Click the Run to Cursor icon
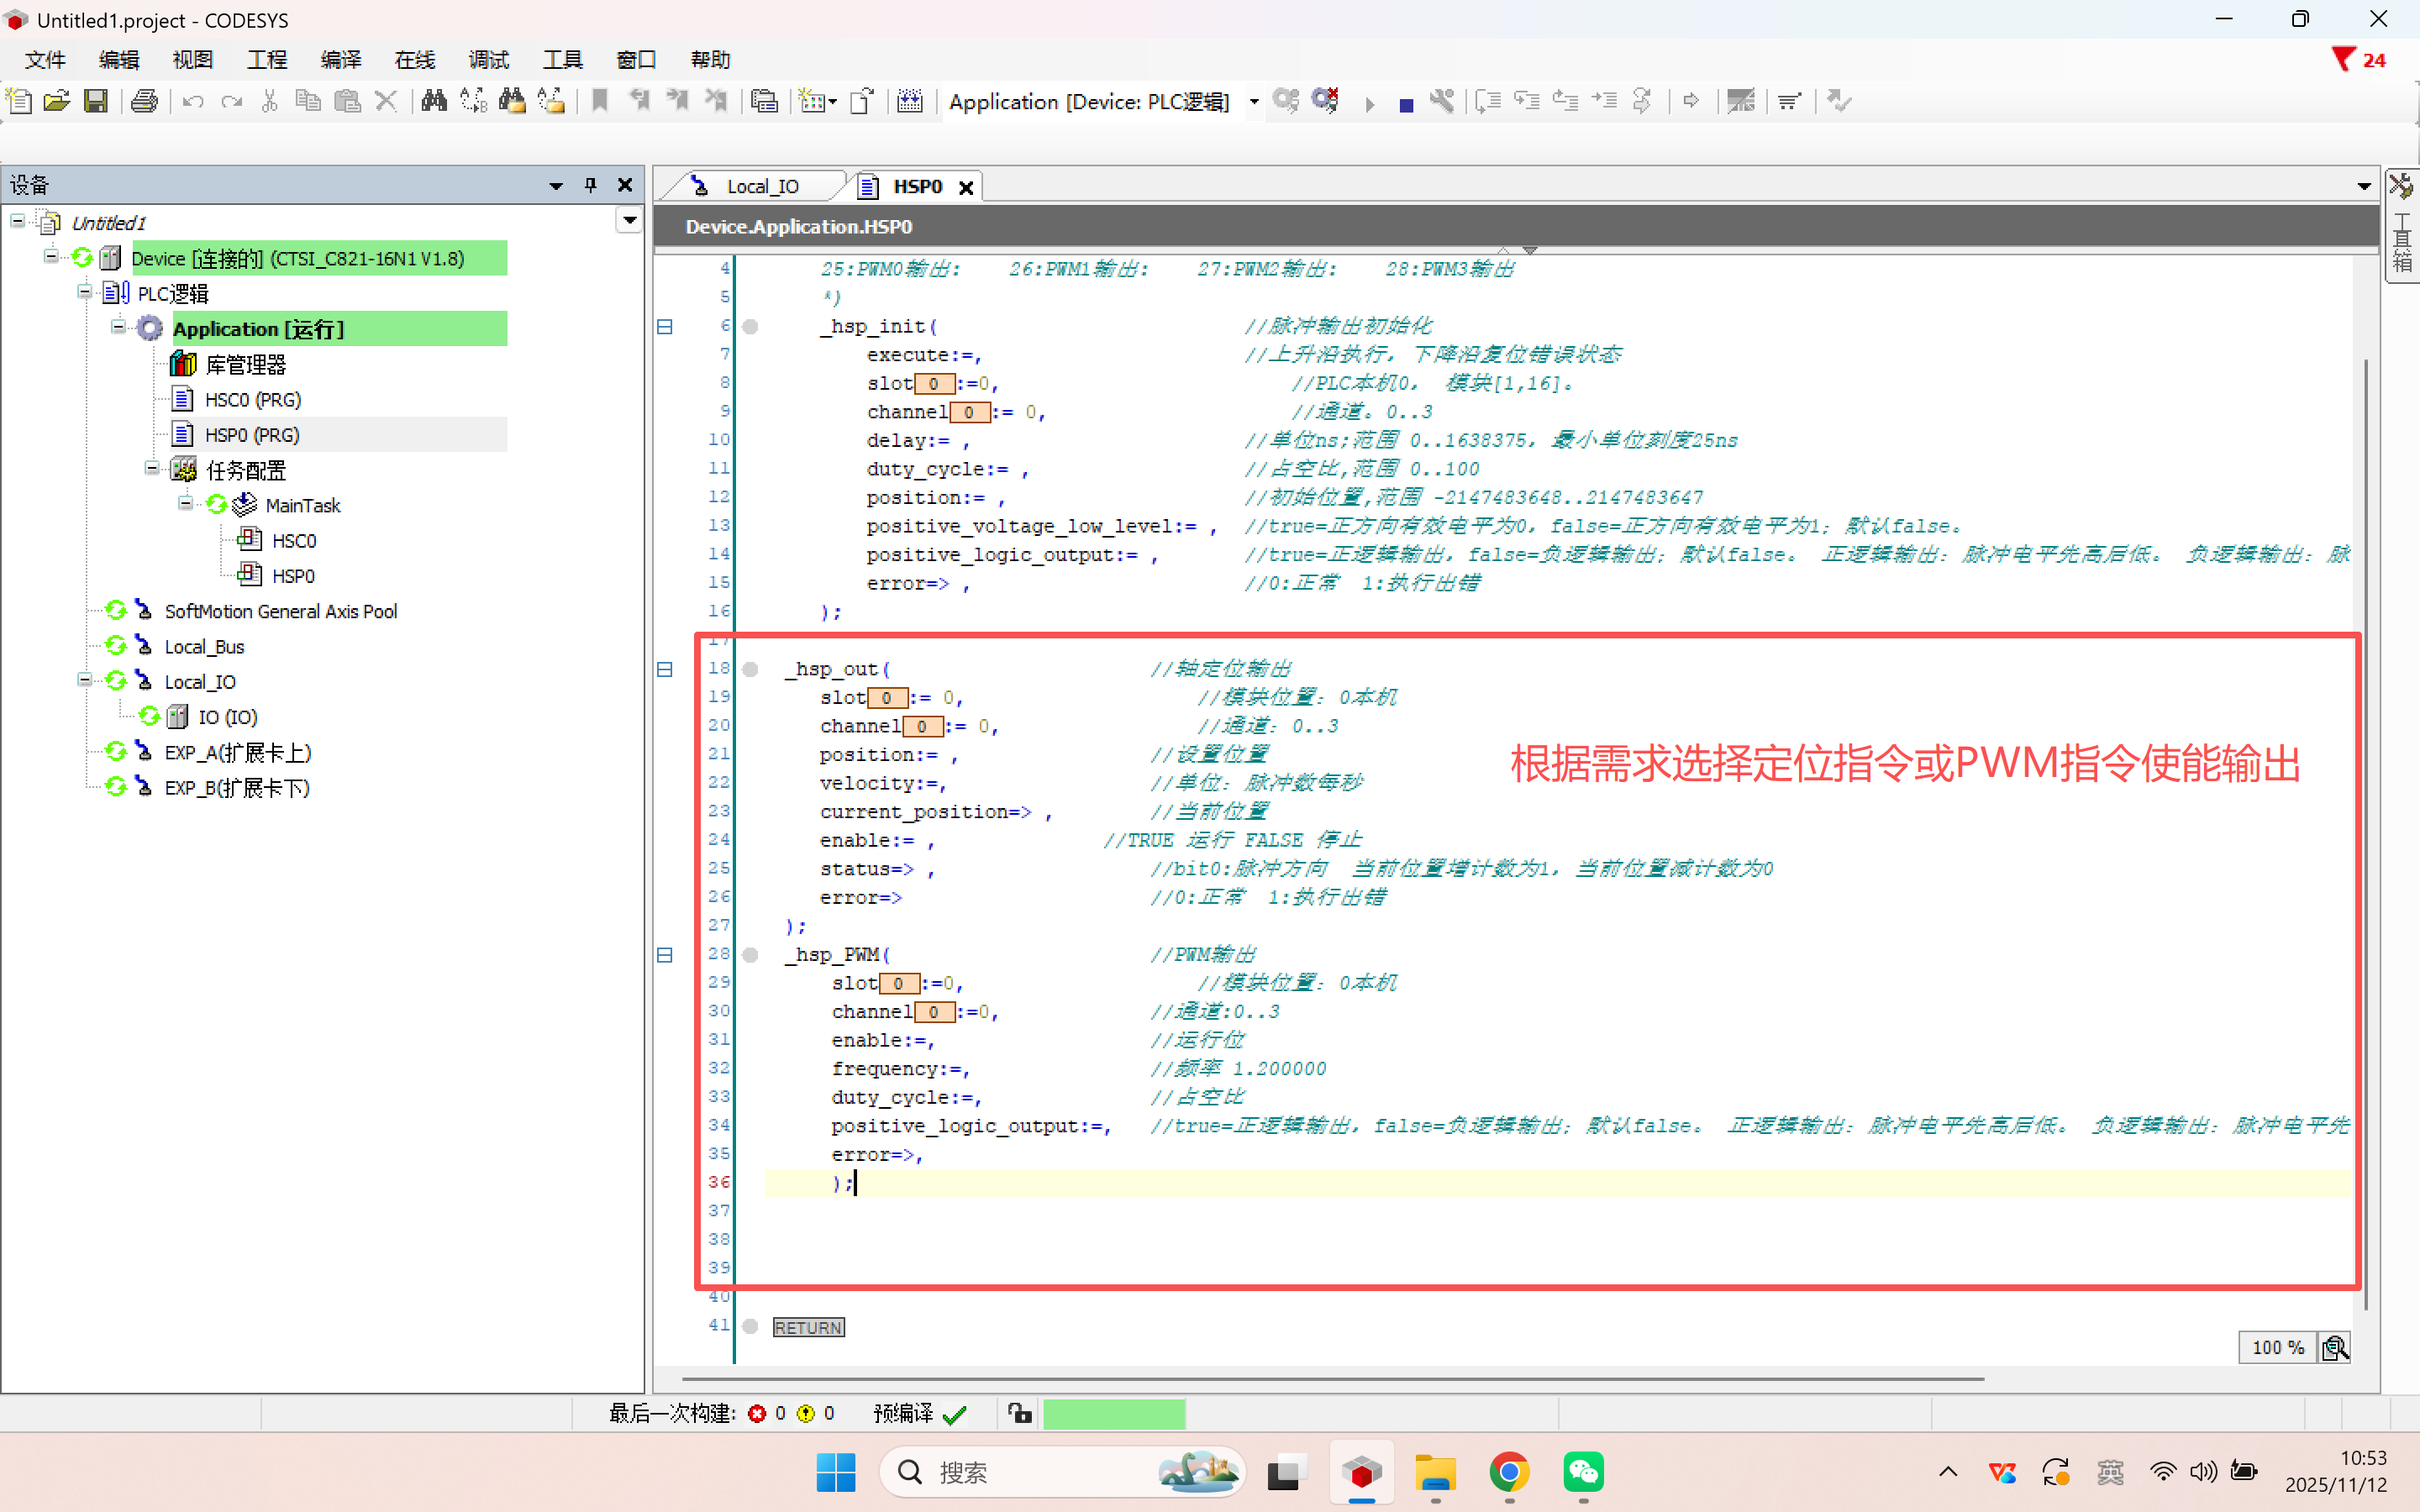2420x1512 pixels. point(1605,101)
